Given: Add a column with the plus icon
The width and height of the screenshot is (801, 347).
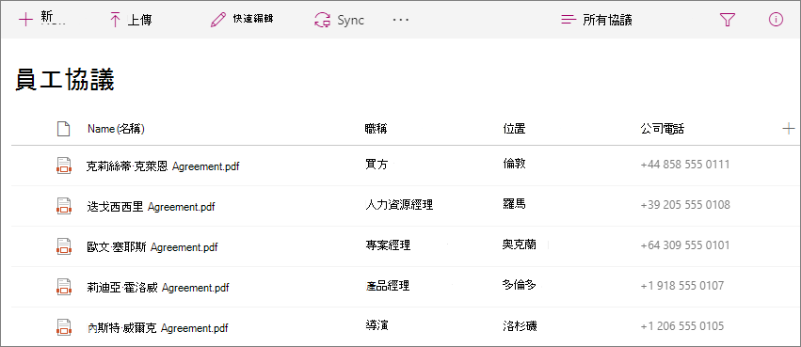Looking at the screenshot, I should 788,129.
